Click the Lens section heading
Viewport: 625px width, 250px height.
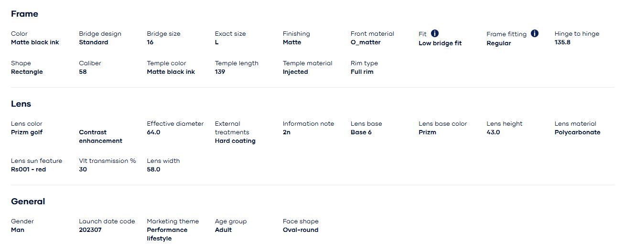(x=21, y=104)
